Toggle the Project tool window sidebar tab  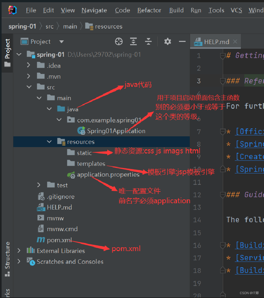[7, 53]
